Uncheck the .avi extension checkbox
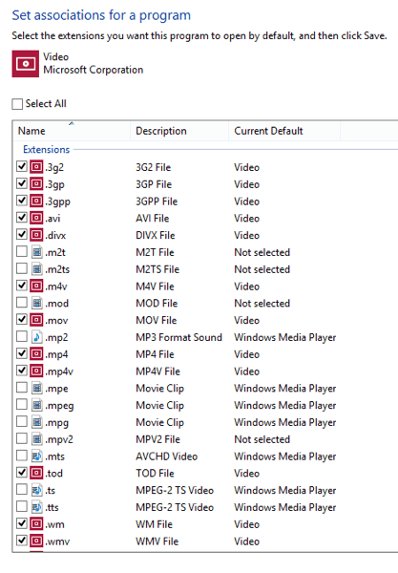 pyautogui.click(x=22, y=218)
